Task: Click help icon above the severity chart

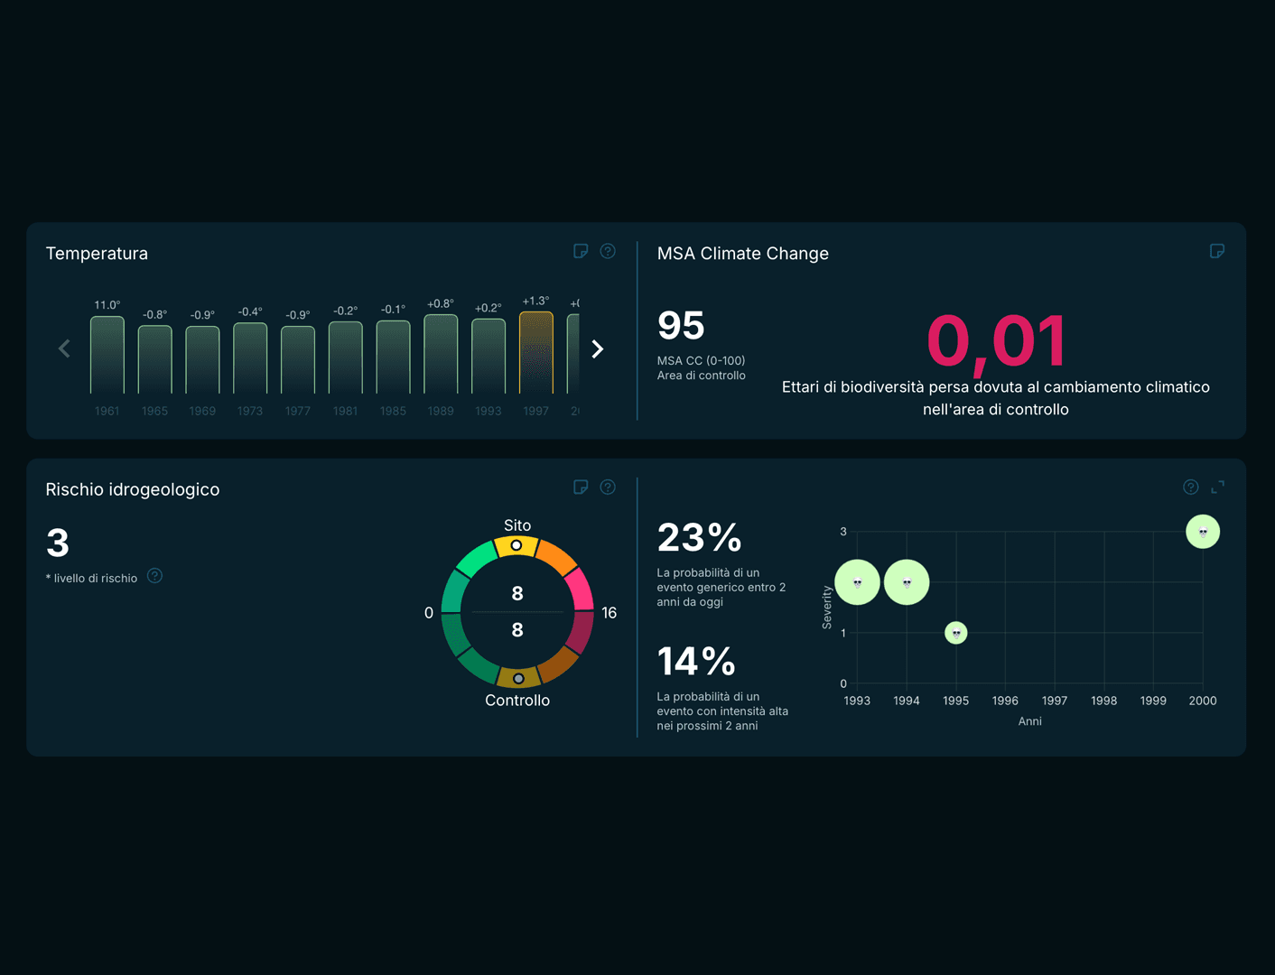Action: [1191, 487]
